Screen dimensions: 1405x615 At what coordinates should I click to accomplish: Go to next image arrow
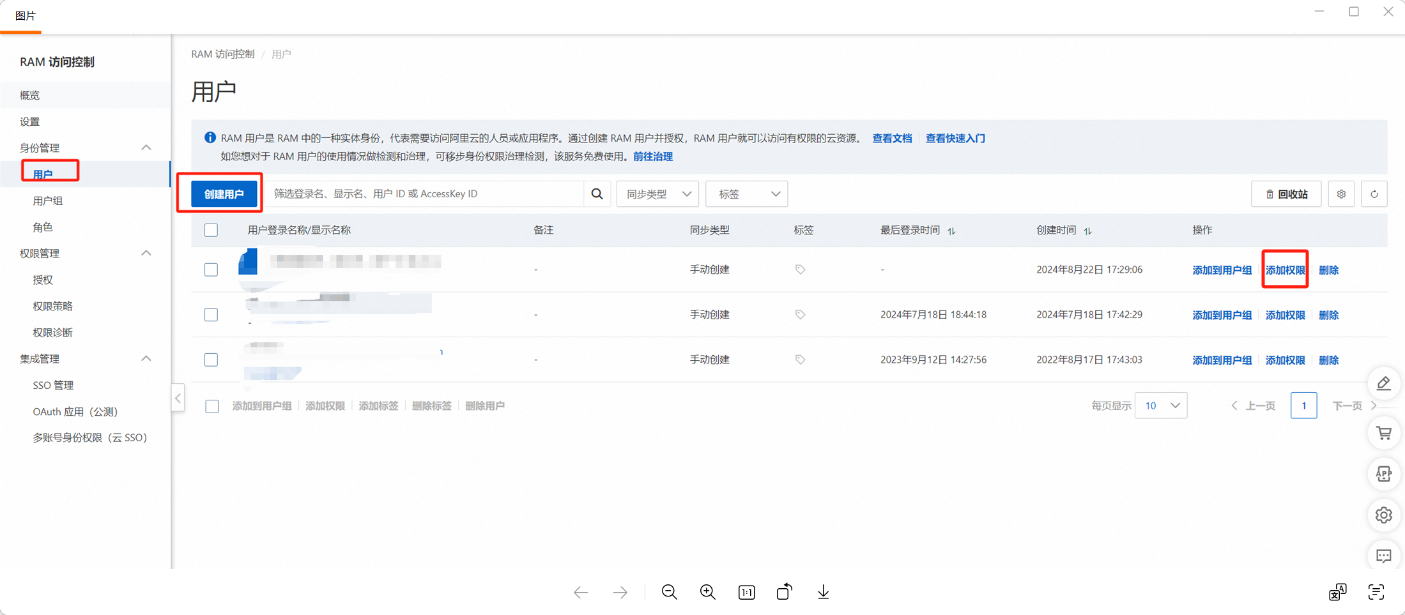[x=620, y=593]
